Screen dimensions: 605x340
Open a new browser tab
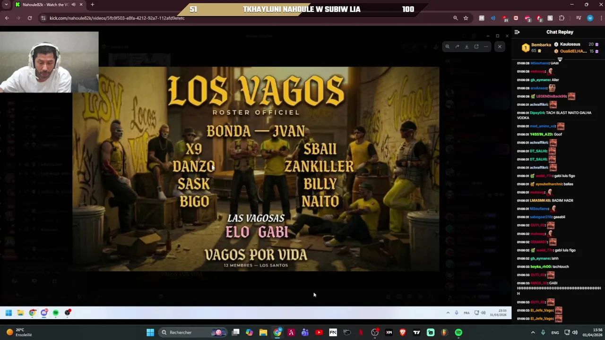[92, 5]
